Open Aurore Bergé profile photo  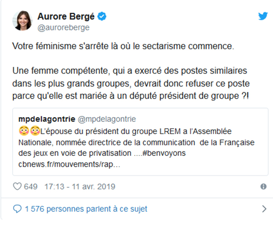click(23, 21)
